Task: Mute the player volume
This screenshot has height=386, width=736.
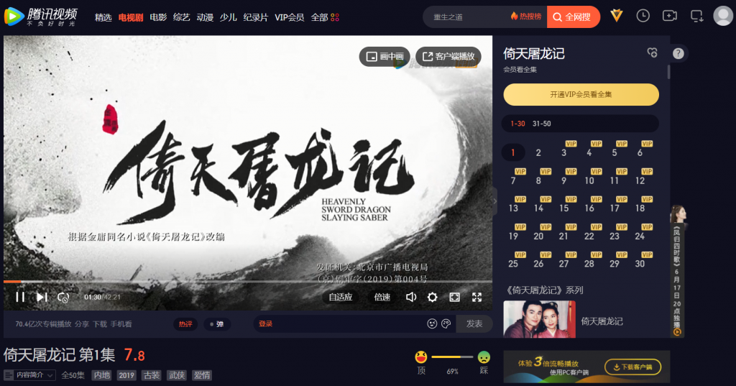Action: coord(410,297)
